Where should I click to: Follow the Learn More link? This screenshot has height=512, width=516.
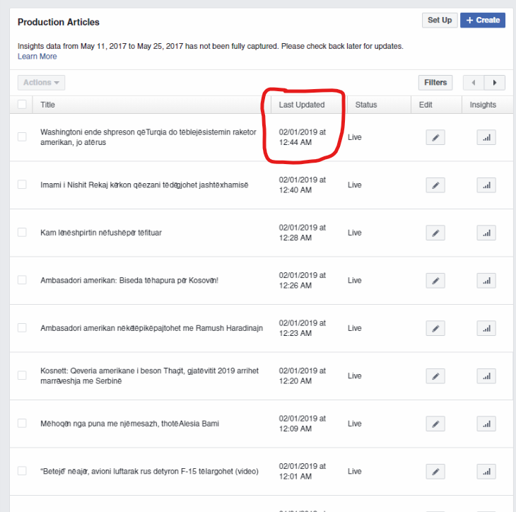click(37, 57)
